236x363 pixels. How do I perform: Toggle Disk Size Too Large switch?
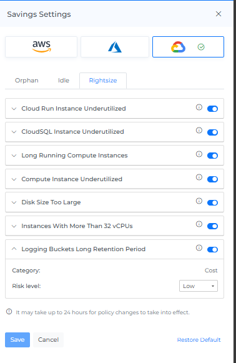pyautogui.click(x=212, y=203)
